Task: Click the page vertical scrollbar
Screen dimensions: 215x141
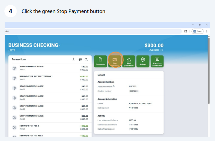Action: click(209, 73)
